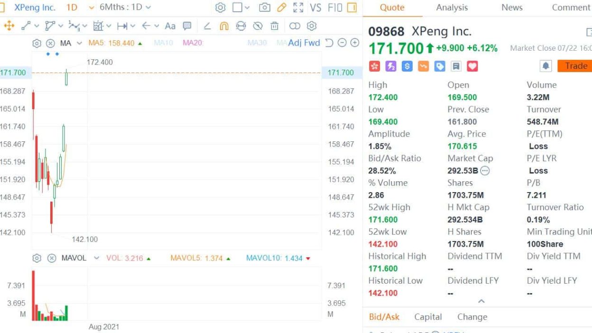
Task: Switch to the Analysis tab
Action: tap(452, 8)
